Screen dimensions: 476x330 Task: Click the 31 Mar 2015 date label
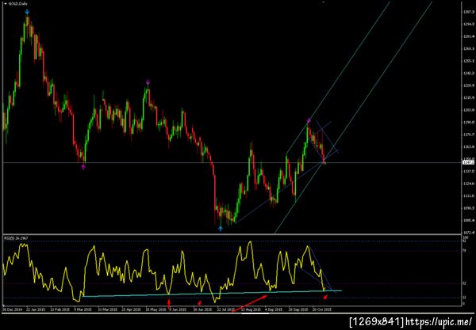[x=108, y=309]
